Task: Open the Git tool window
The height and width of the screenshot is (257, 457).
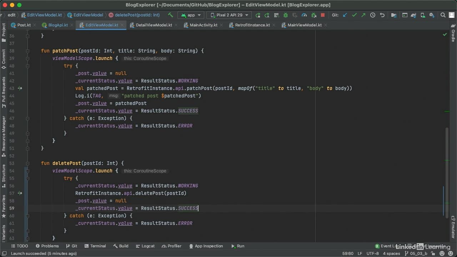Action: [72, 246]
